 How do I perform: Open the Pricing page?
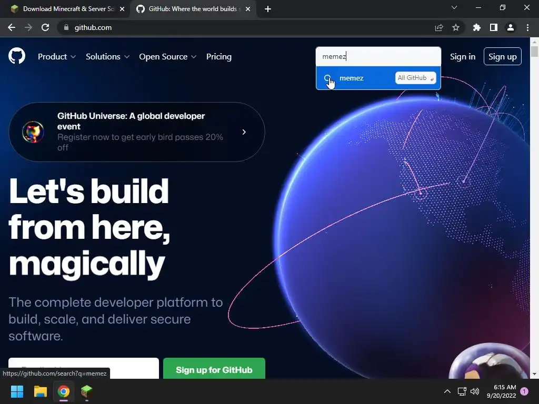(x=219, y=57)
